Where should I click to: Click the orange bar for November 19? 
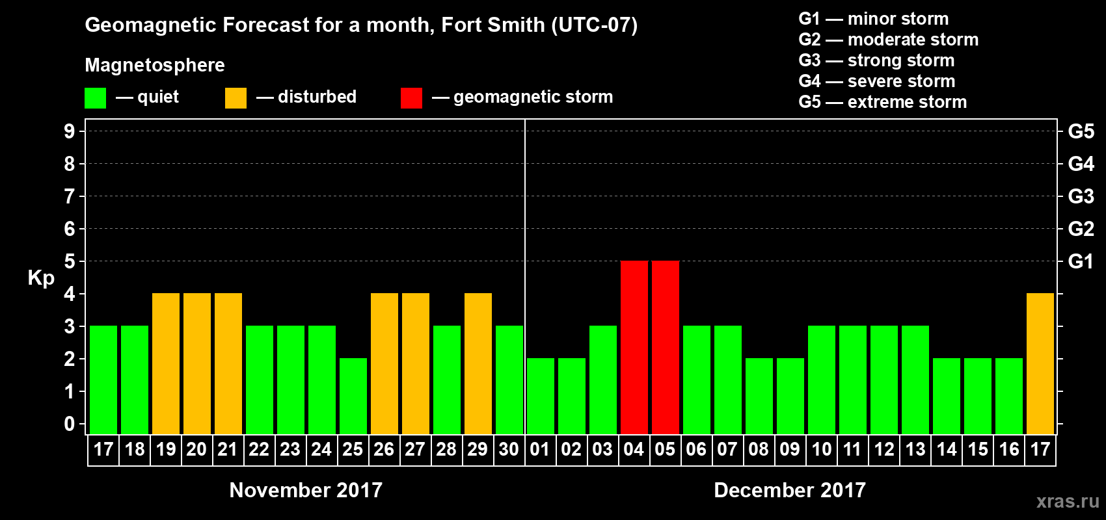[x=166, y=363]
